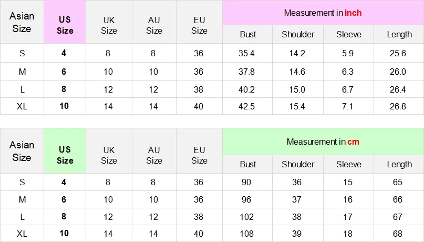Viewport: 424px width, 242px height.
Task: Click the bust value 35.4
Action: tap(246, 53)
